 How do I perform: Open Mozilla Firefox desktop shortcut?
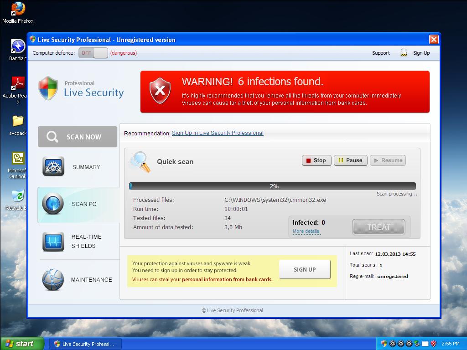pos(18,9)
